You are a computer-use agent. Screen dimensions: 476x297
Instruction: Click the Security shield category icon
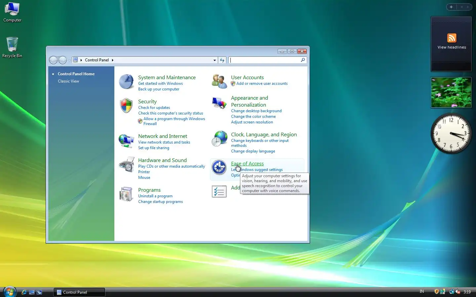[126, 106]
